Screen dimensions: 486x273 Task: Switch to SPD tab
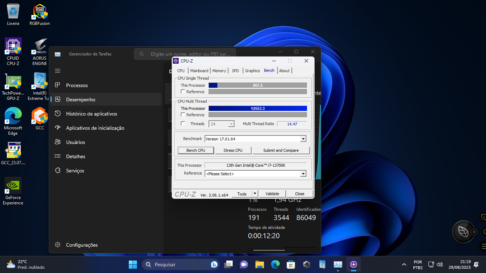(236, 71)
